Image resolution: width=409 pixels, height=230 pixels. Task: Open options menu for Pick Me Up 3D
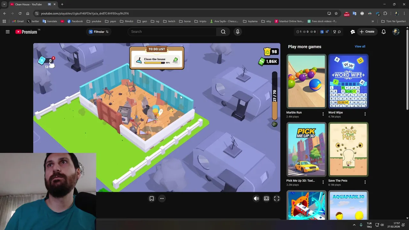pyautogui.click(x=323, y=182)
